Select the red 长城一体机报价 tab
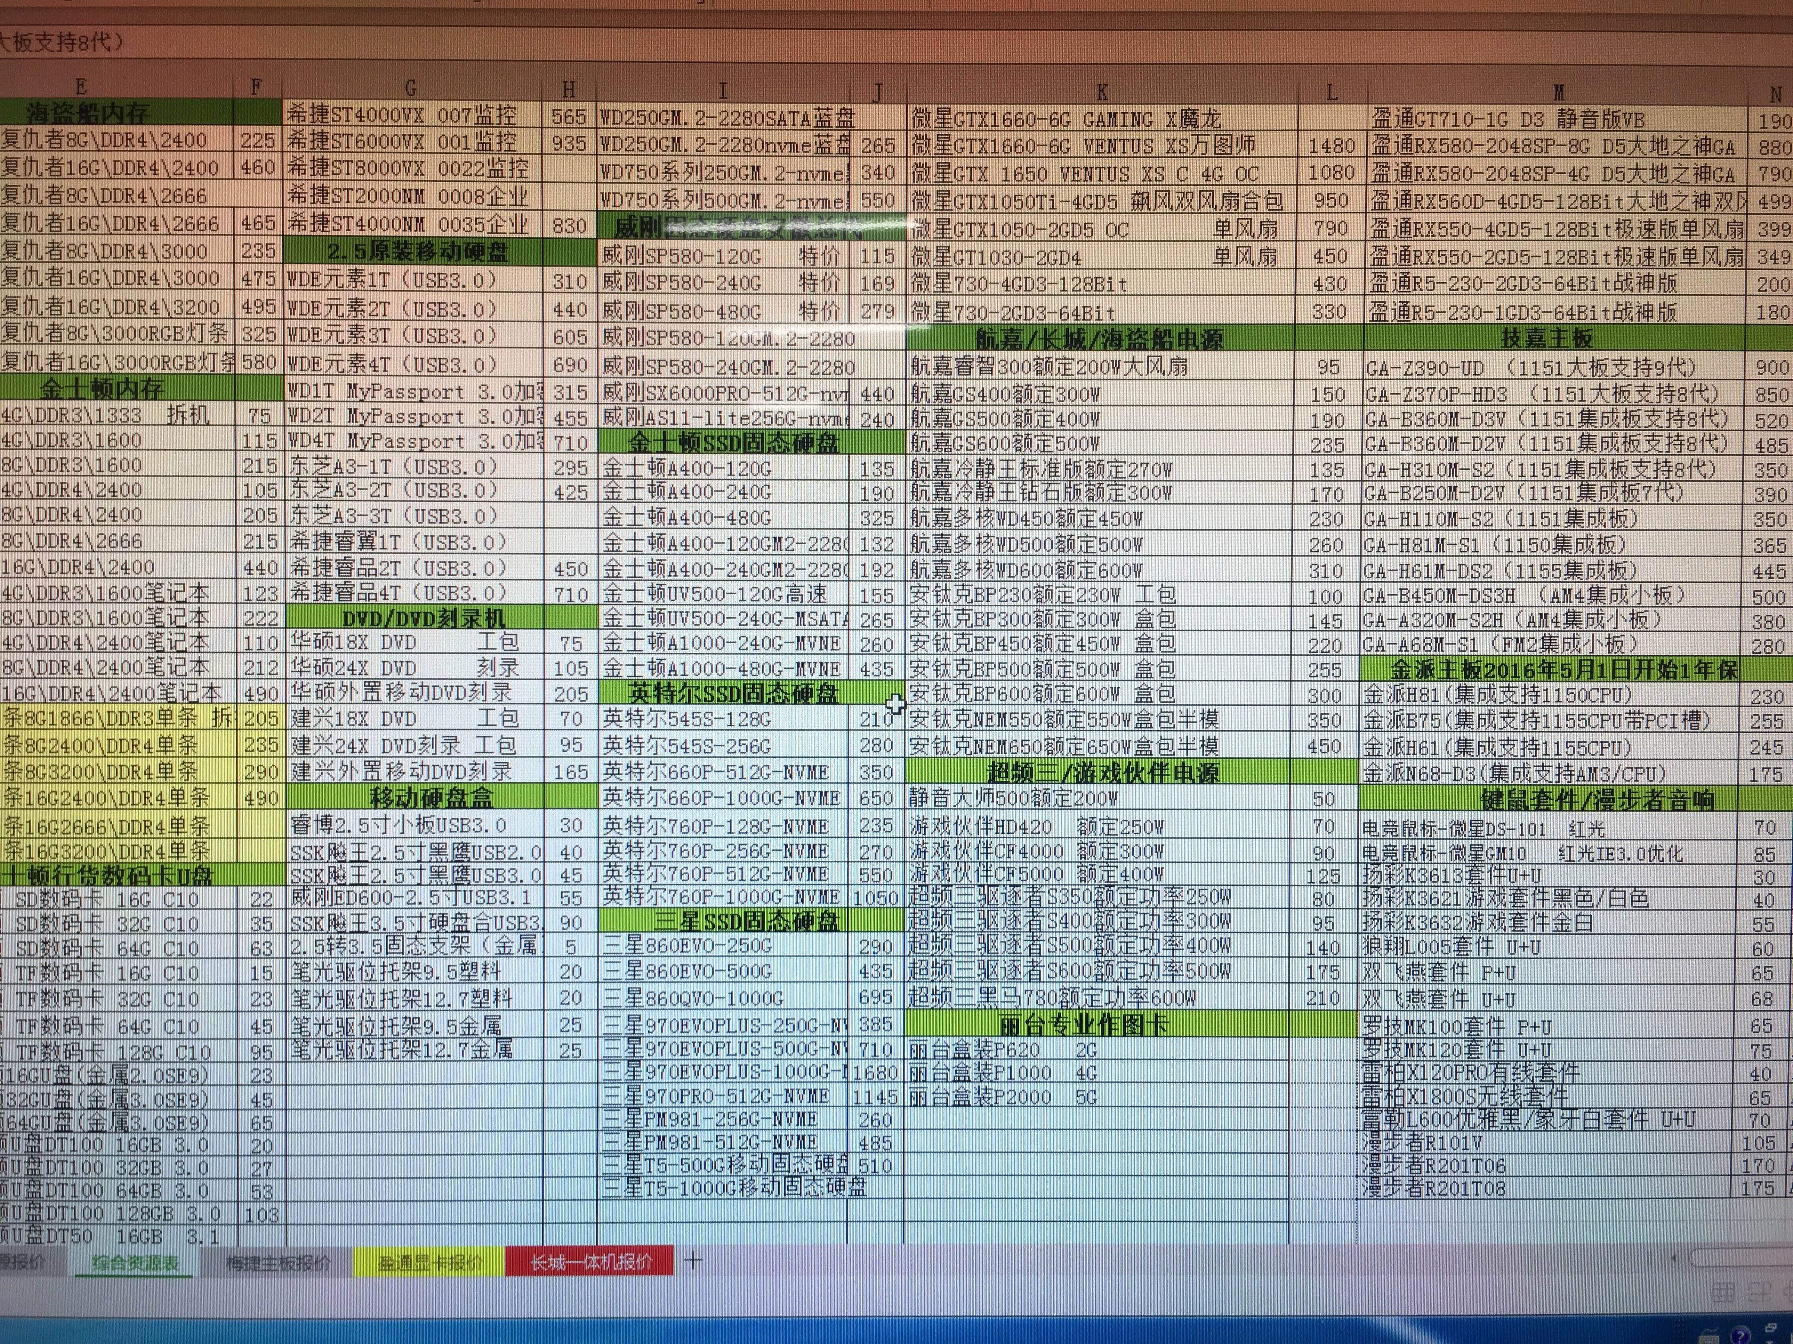Image resolution: width=1793 pixels, height=1344 pixels. tap(589, 1262)
